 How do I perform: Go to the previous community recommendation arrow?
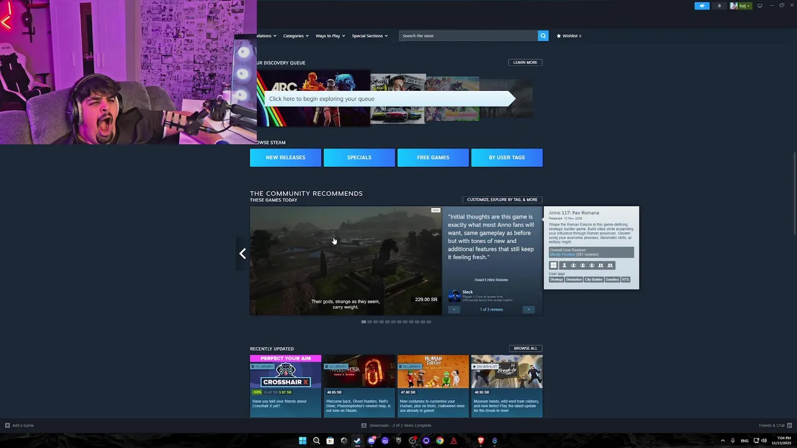click(242, 253)
